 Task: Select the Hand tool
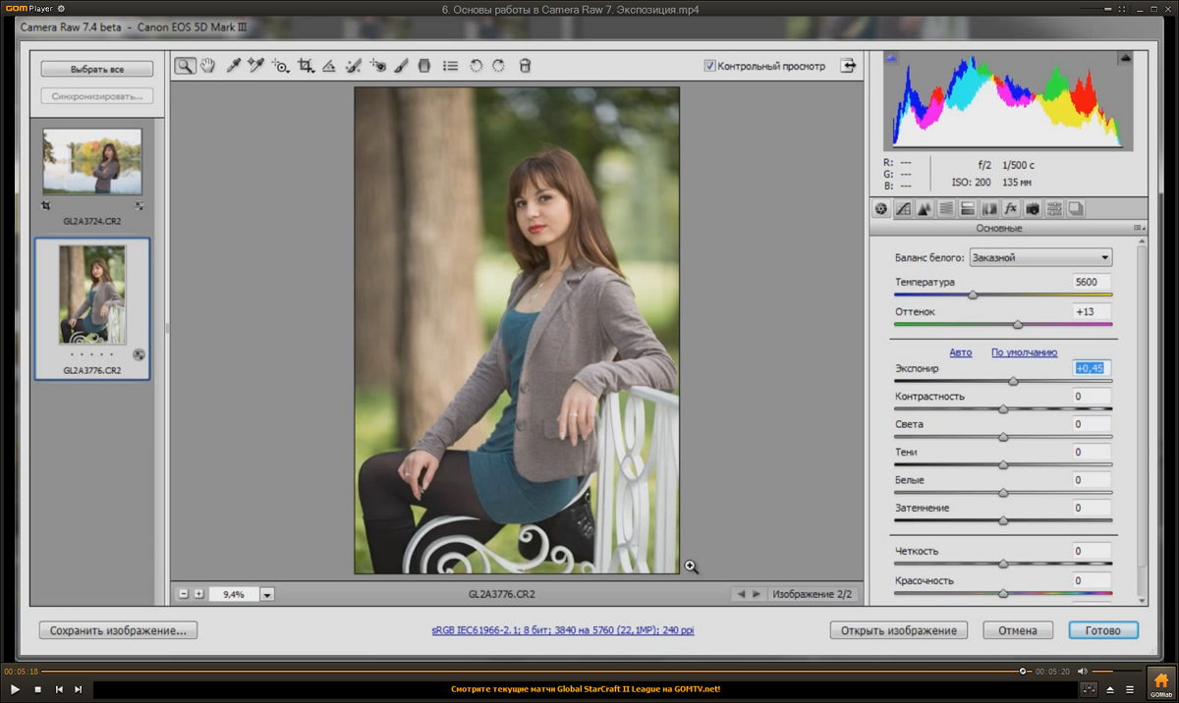pyautogui.click(x=208, y=66)
